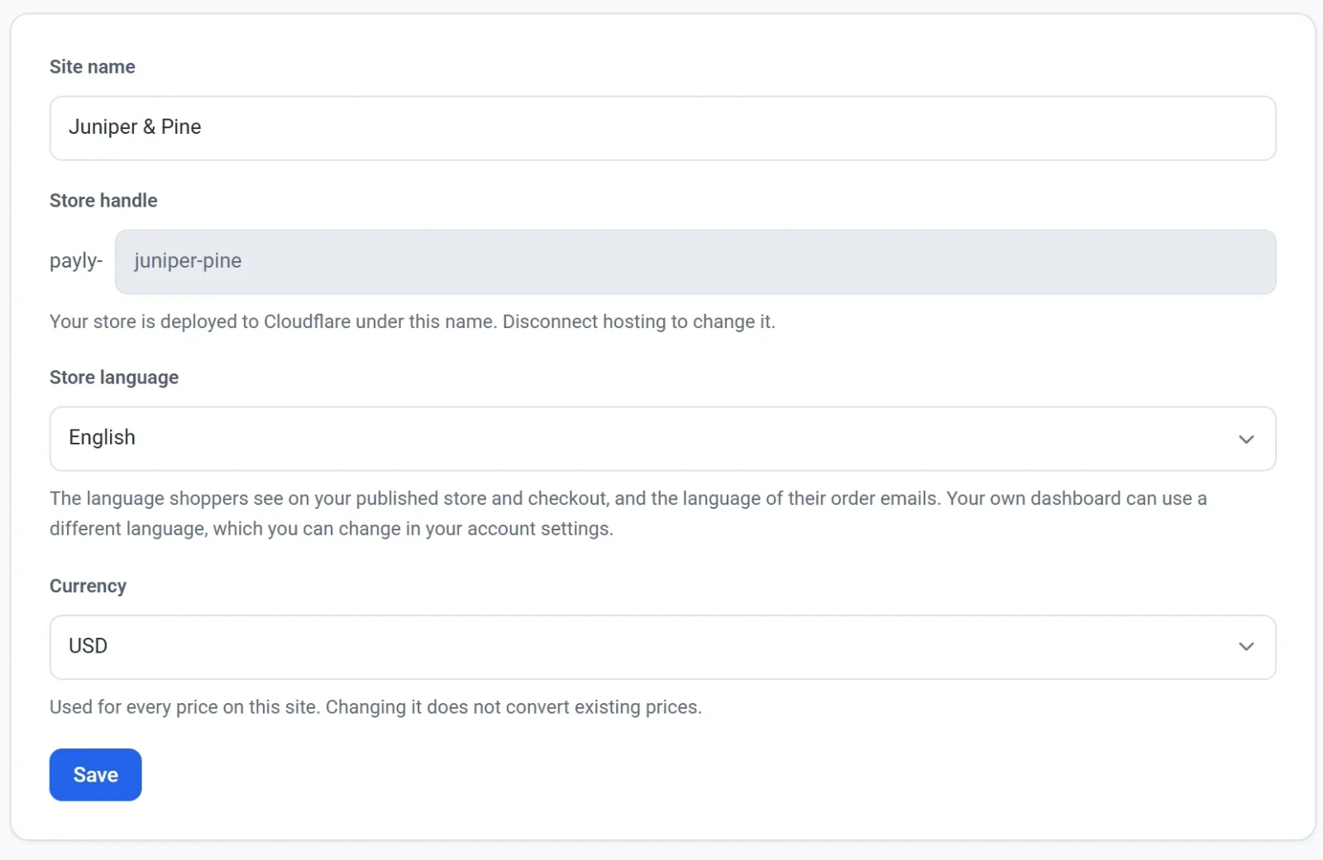Click the 'Store language' label
The width and height of the screenshot is (1323, 860).
coord(114,378)
